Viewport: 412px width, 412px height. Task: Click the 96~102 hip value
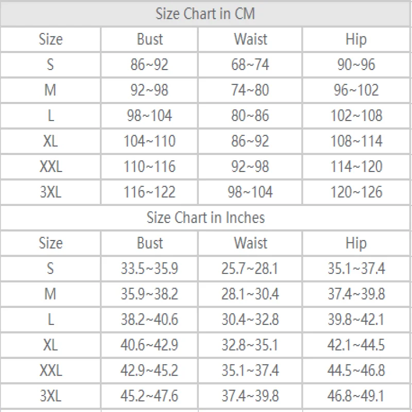tap(356, 90)
